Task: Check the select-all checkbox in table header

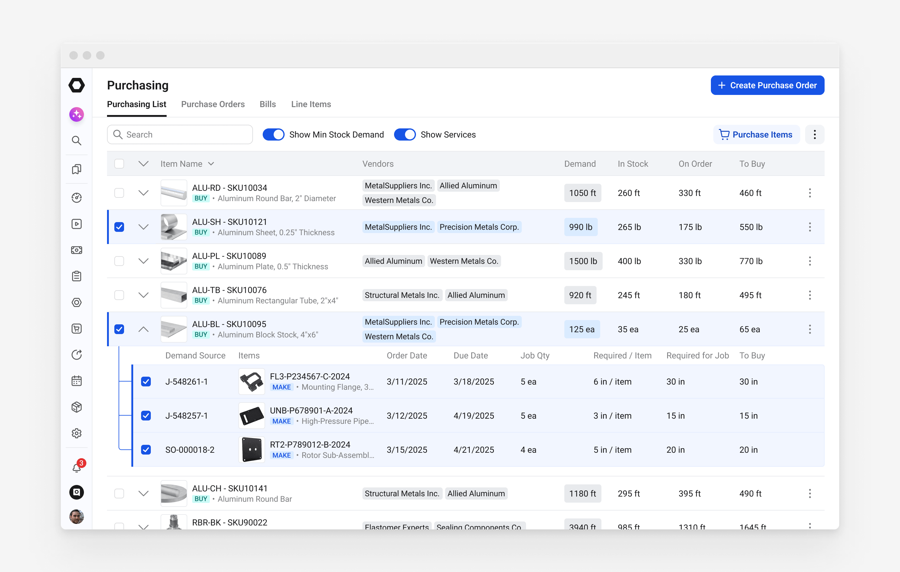Action: (x=119, y=164)
